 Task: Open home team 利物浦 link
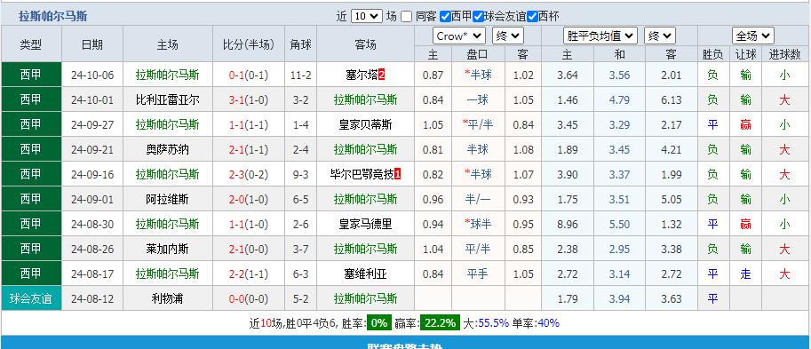tap(168, 298)
